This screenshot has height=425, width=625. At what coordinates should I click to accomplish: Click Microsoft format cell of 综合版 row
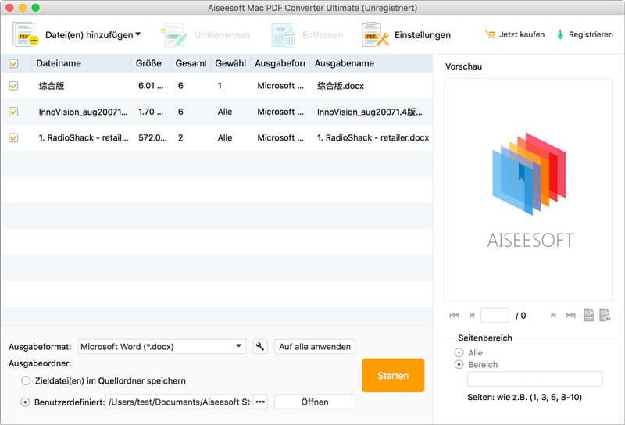[280, 86]
